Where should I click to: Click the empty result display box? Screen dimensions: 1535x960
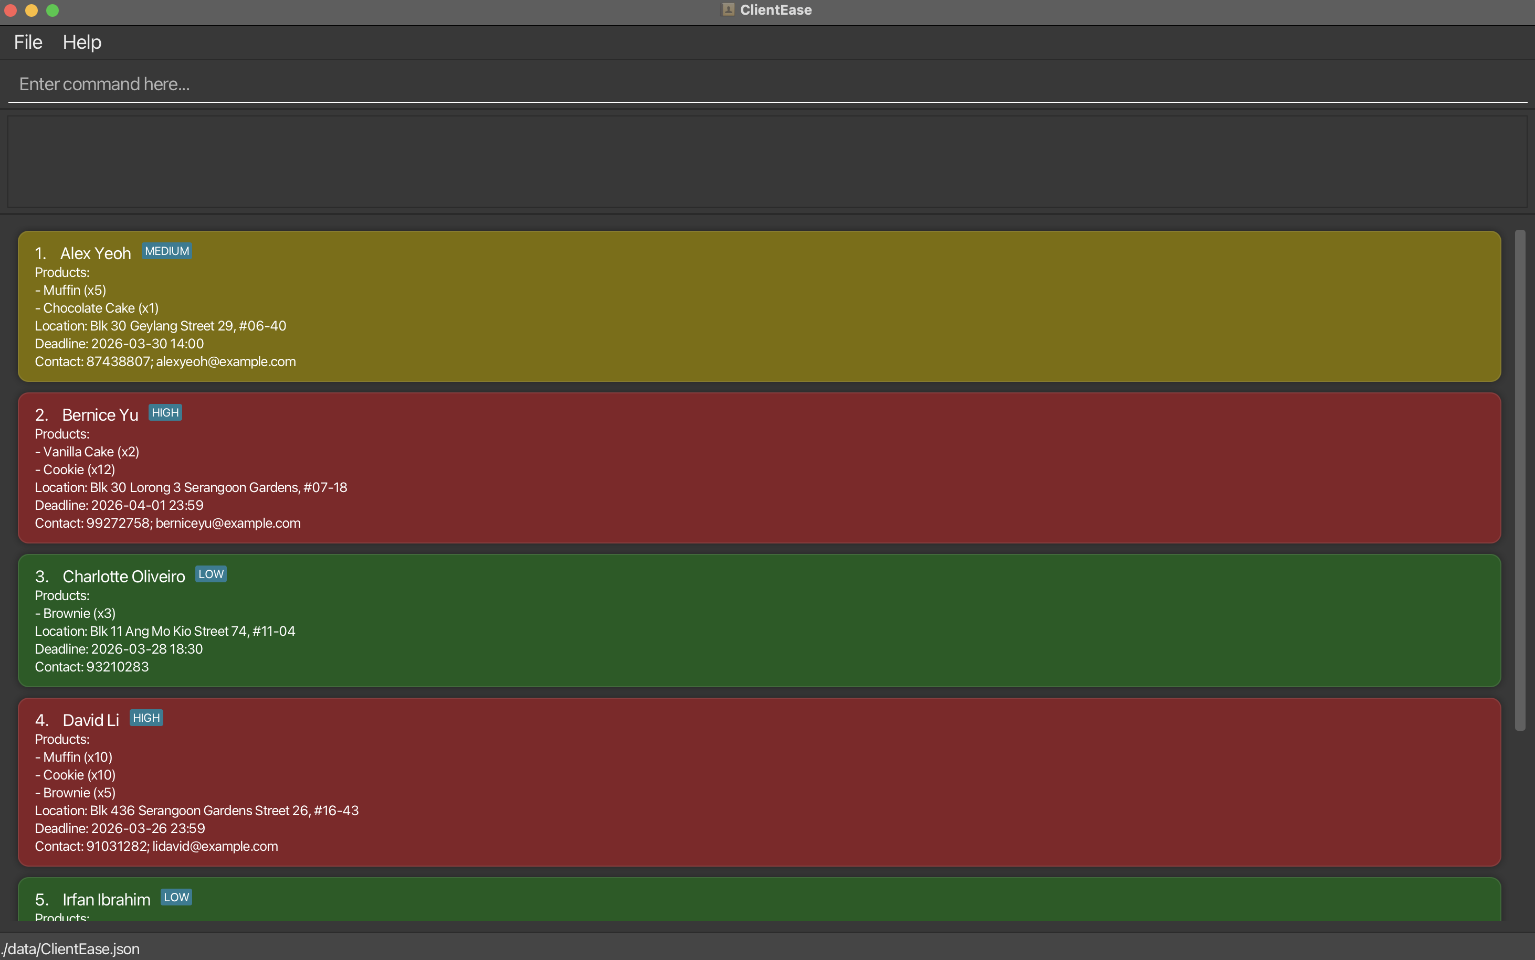[766, 161]
